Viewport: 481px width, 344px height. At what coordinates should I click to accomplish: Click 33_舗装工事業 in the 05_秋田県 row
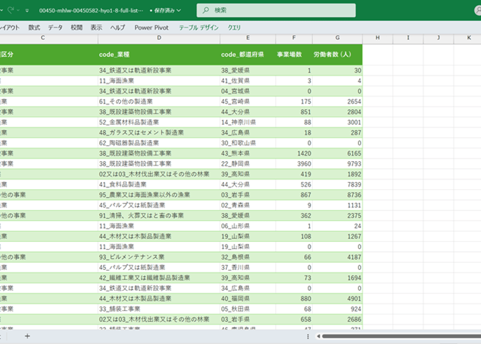pyautogui.click(x=159, y=309)
